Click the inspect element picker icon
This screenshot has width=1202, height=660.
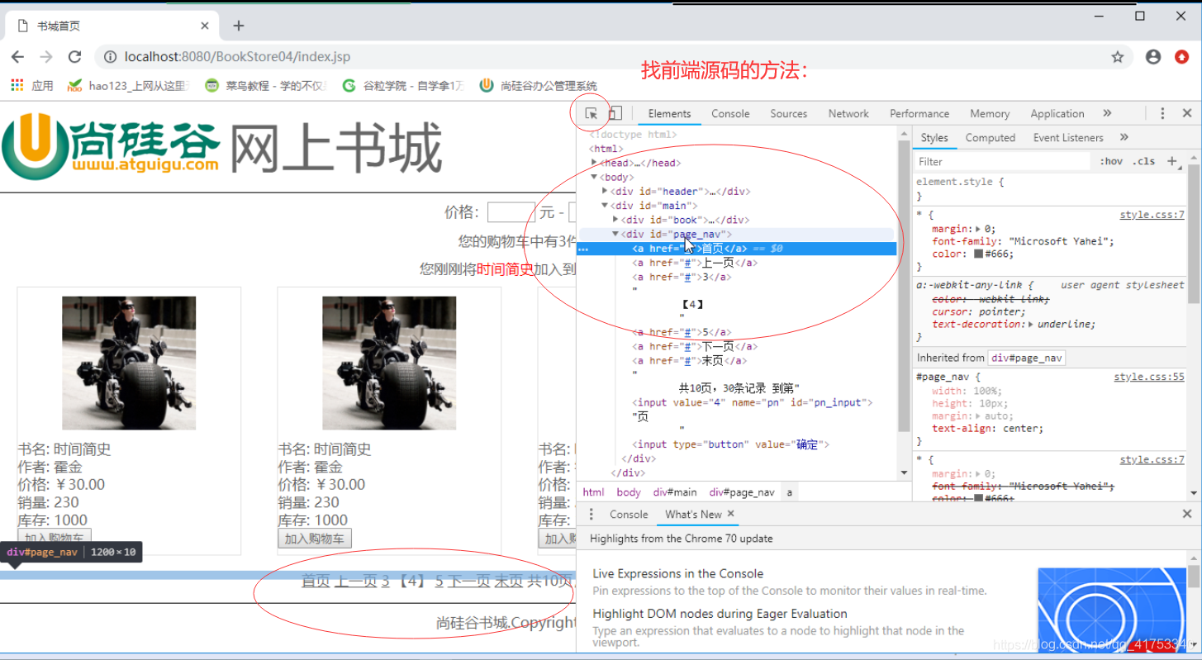591,114
